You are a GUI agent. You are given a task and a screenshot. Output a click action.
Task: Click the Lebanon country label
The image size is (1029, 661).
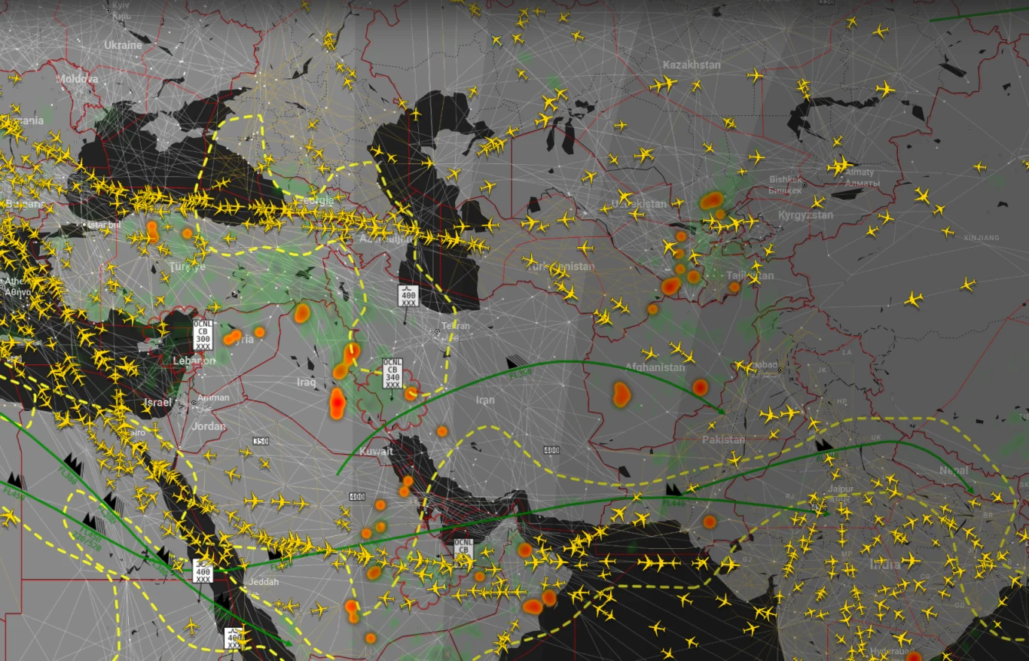click(194, 361)
